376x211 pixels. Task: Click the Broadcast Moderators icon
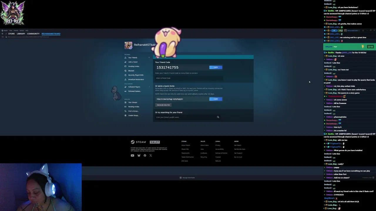(125, 79)
